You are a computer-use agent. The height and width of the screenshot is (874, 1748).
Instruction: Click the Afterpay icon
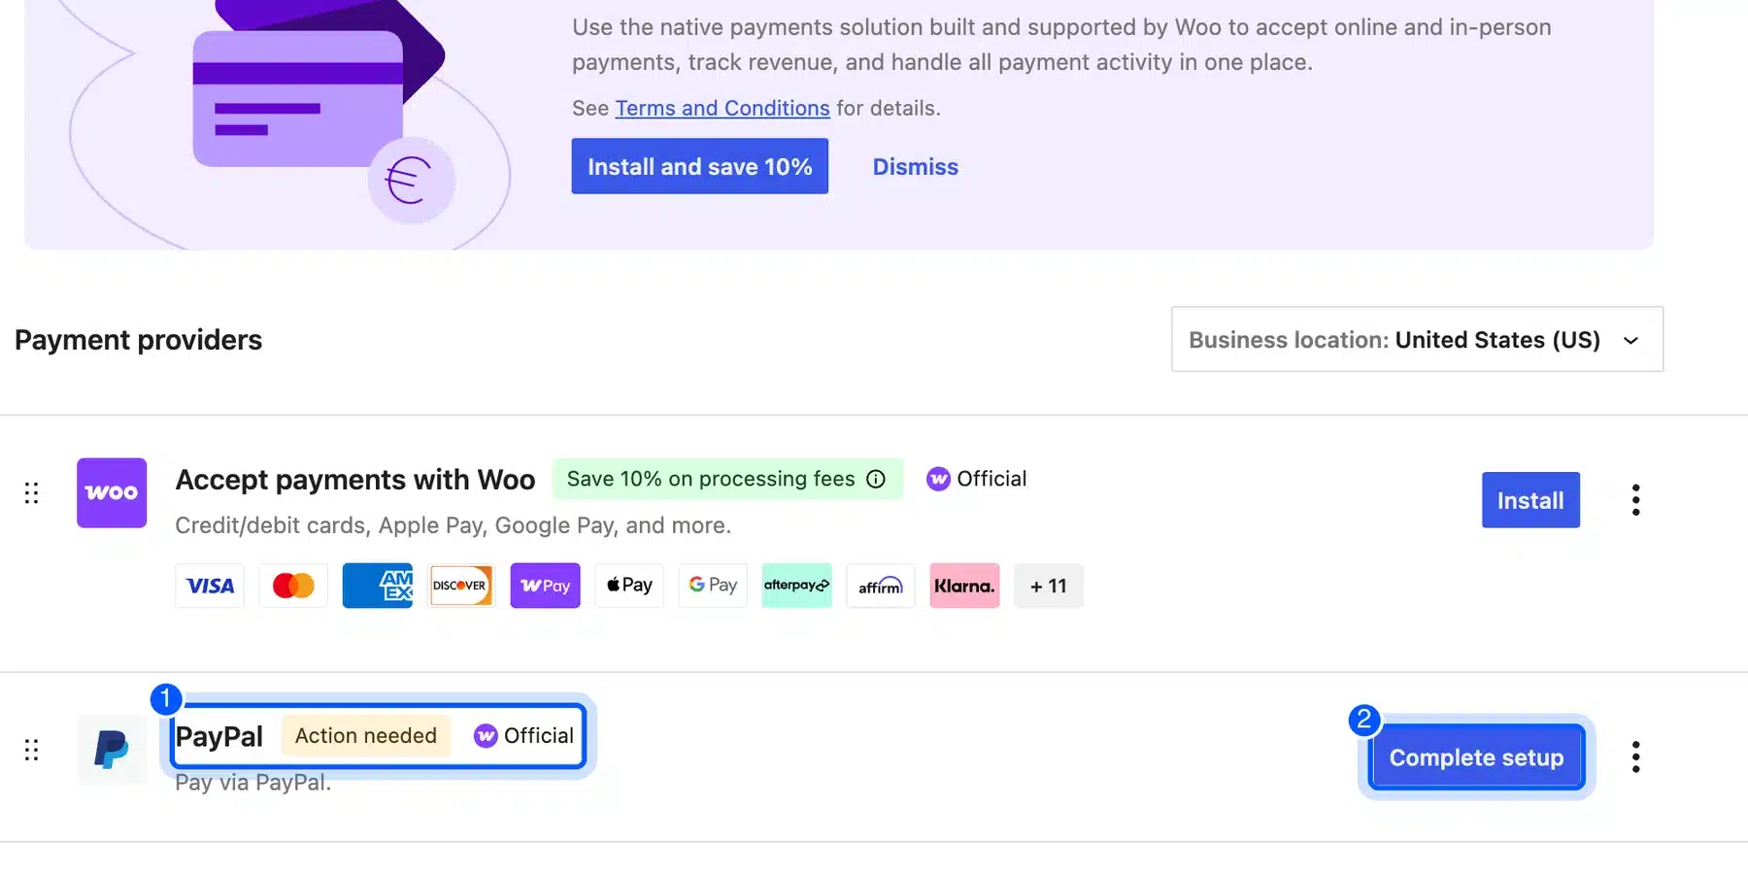[x=797, y=586]
